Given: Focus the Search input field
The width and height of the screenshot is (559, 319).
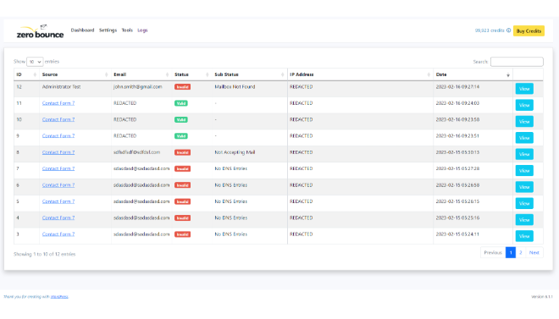Looking at the screenshot, I should tap(517, 62).
